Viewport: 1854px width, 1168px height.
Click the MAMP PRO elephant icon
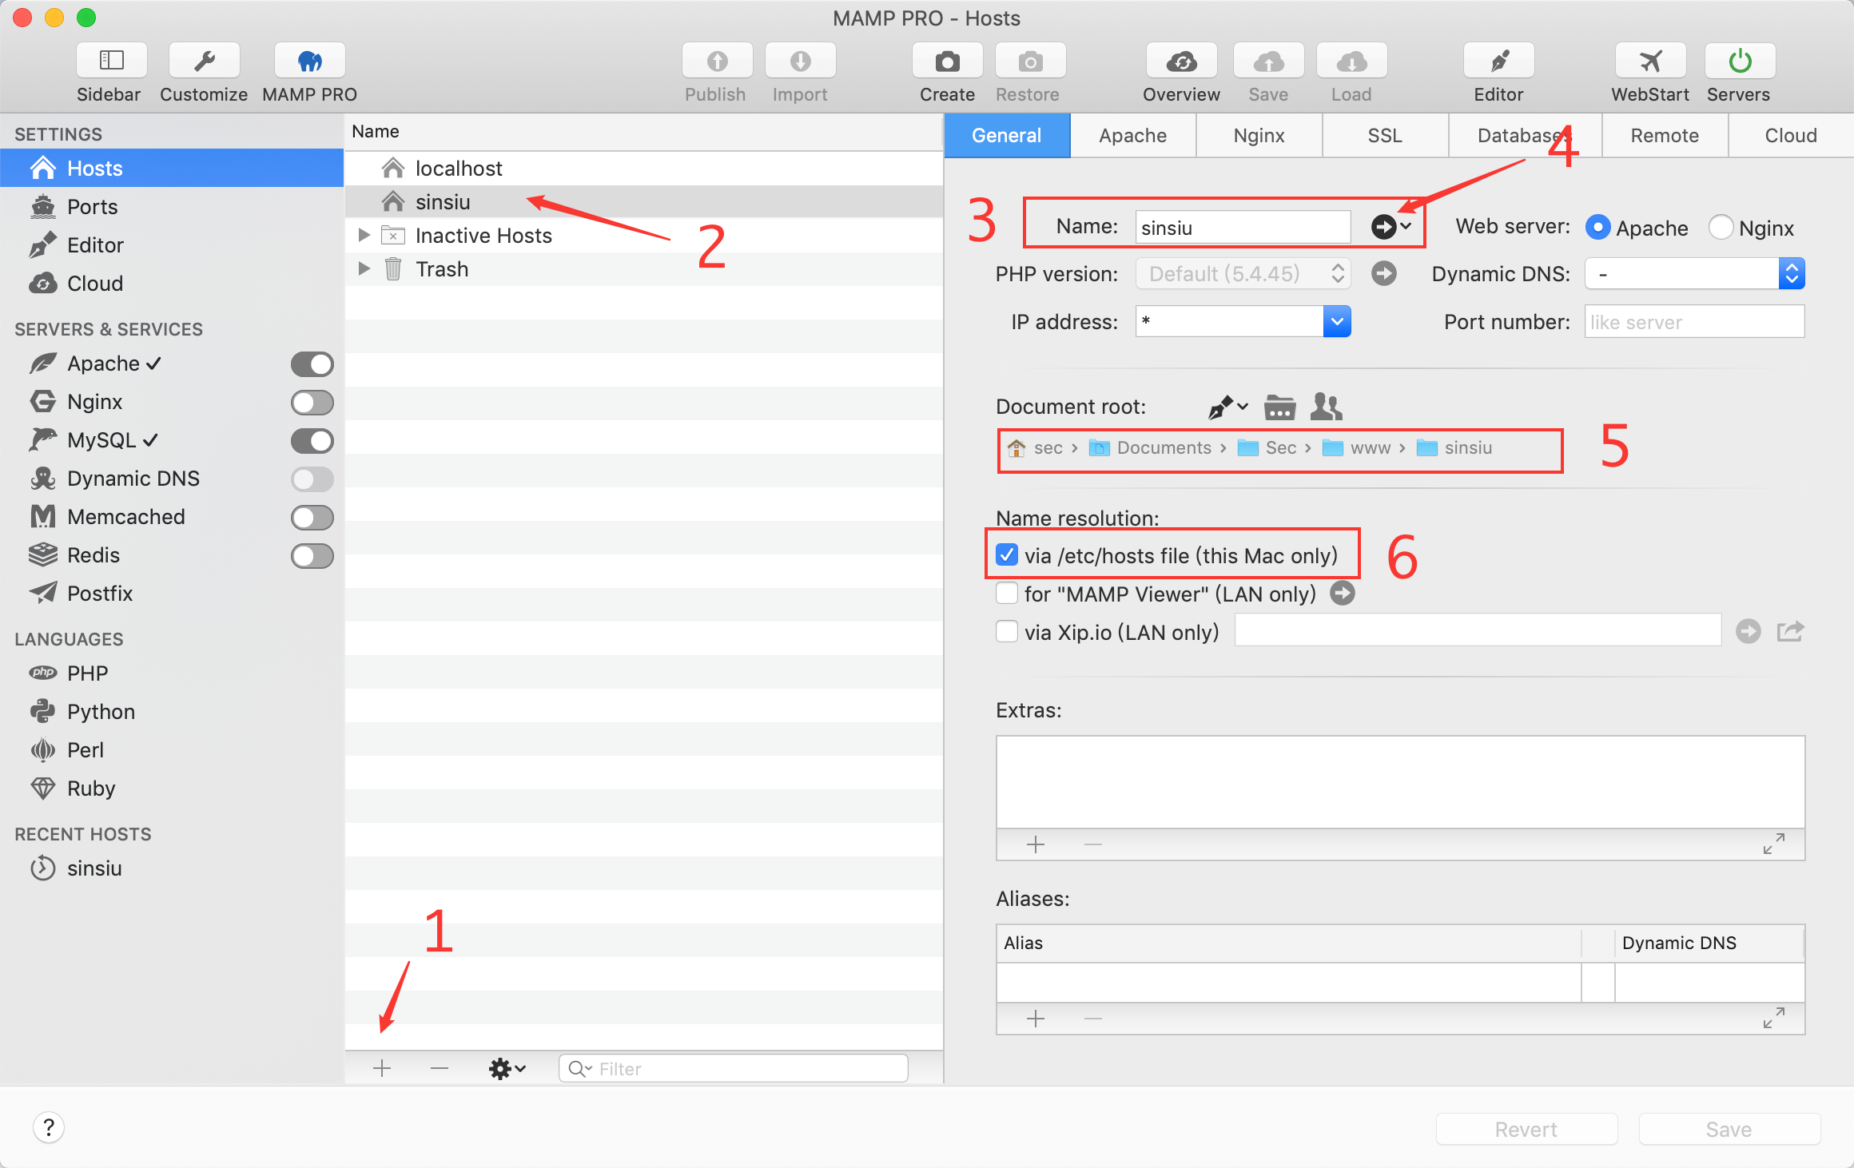(309, 61)
